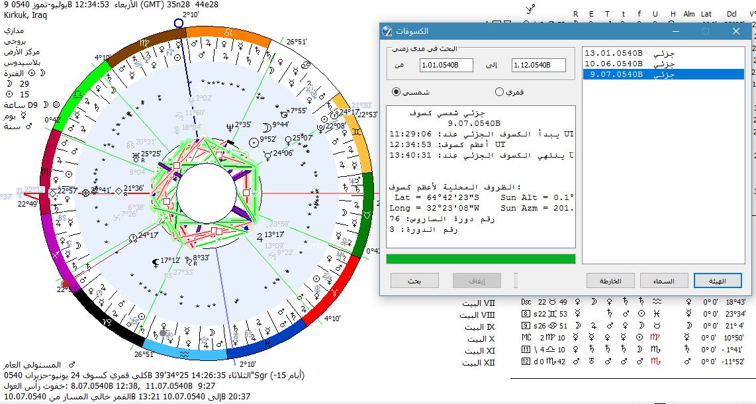
Task: Click the بحث search button
Action: 414,281
